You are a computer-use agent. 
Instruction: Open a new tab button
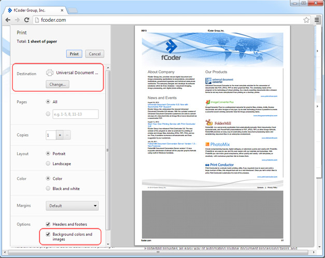tap(73, 10)
